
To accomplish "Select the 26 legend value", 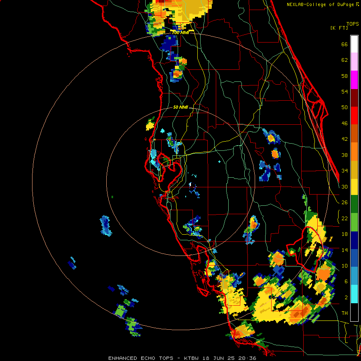I will pyautogui.click(x=345, y=203).
